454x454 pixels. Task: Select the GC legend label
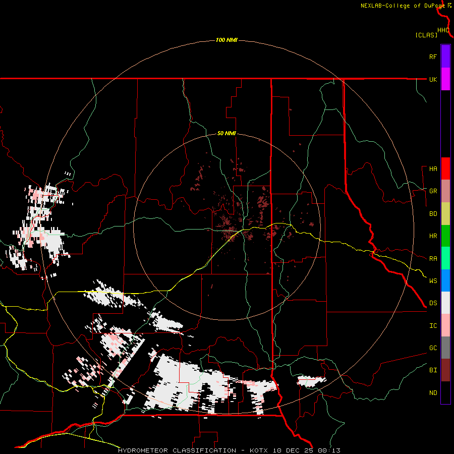tap(433, 348)
